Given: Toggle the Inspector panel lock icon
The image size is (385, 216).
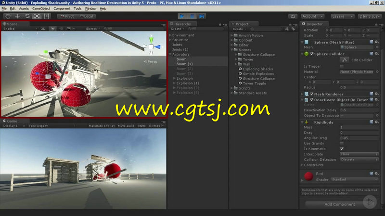Looking at the screenshot, I should 376,24.
